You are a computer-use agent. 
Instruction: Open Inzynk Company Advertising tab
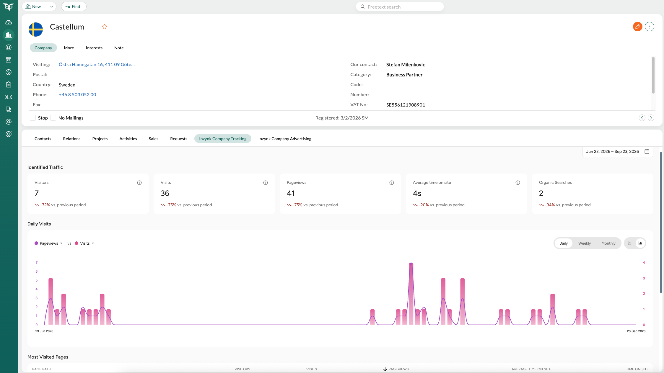coord(285,139)
